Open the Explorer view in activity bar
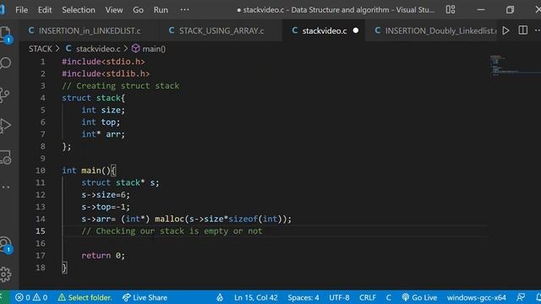The width and height of the screenshot is (541, 304). (x=6, y=35)
